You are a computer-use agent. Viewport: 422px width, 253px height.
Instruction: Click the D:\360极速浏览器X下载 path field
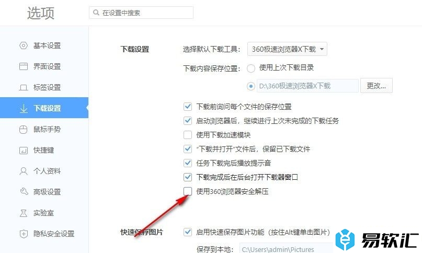(x=307, y=86)
